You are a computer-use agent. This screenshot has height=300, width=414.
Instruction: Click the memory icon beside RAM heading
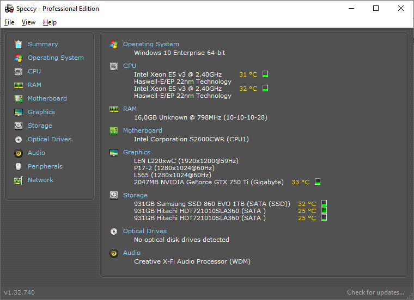coord(114,109)
